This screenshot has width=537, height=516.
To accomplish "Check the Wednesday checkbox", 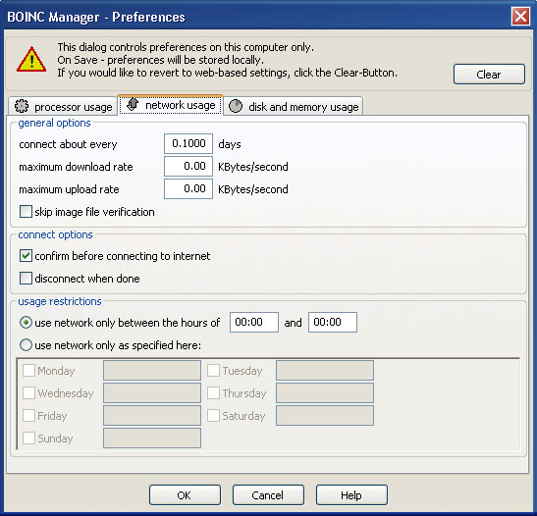I will point(28,392).
